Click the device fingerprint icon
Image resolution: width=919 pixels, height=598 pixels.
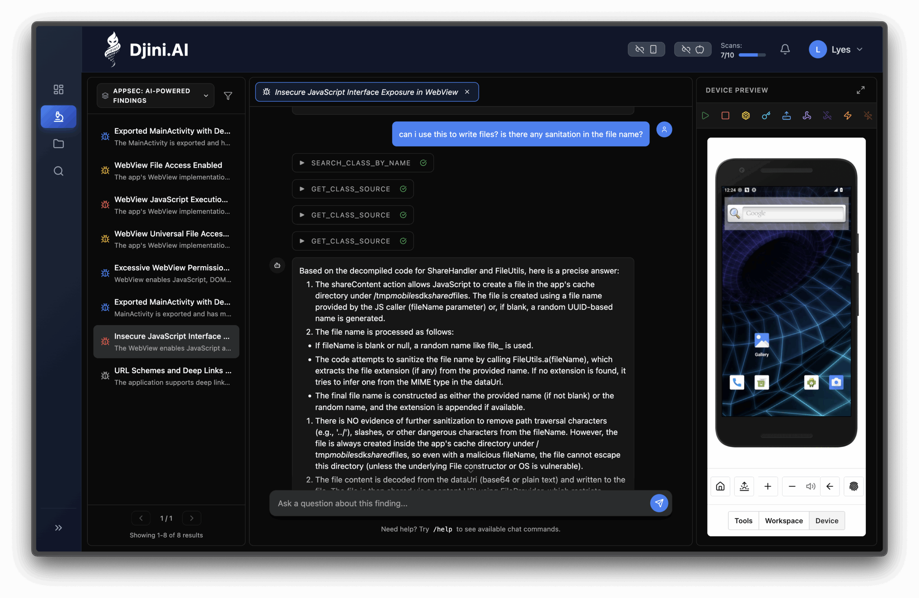pyautogui.click(x=854, y=486)
